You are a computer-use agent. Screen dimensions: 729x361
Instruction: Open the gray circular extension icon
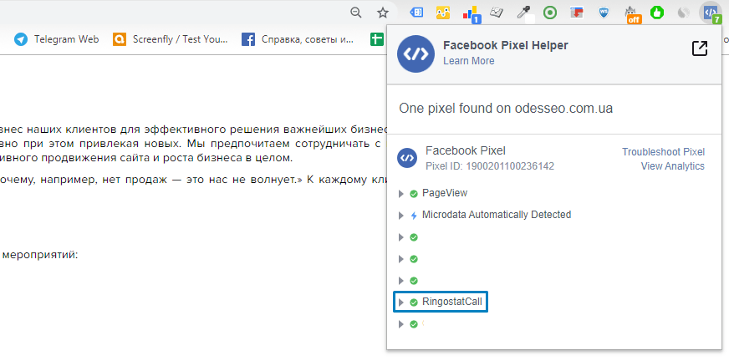[684, 13]
